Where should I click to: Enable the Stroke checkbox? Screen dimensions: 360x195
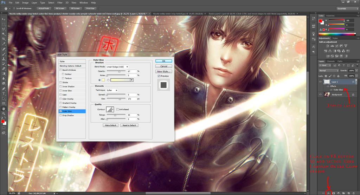pyautogui.click(x=60, y=82)
